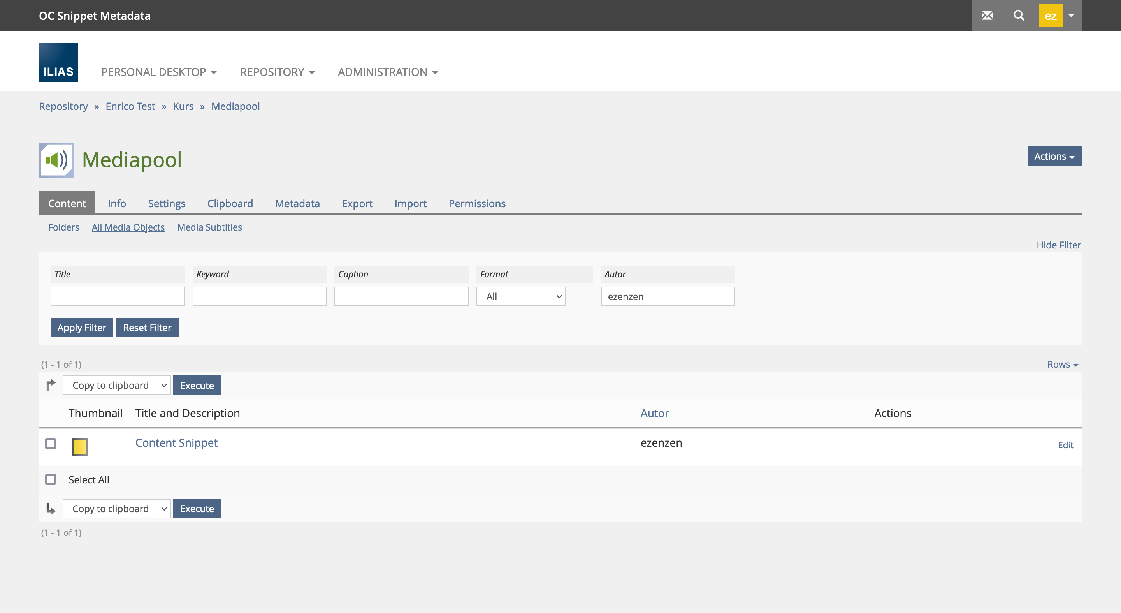Open the Format dropdown filter
This screenshot has height=613, width=1121.
pos(520,296)
